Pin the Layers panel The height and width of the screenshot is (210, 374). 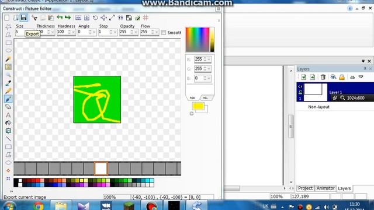[365, 69]
